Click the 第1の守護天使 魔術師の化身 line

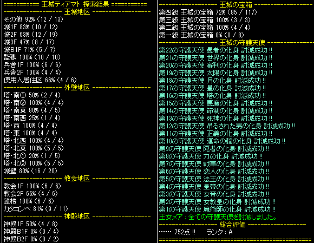217,209
